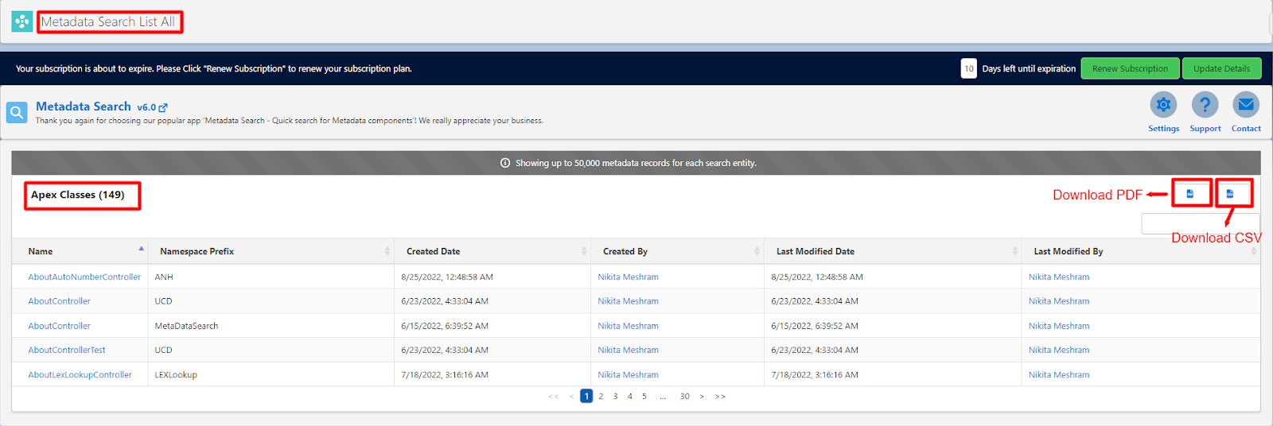Download the Apex Classes list as PDF
The image size is (1273, 426).
pyautogui.click(x=1190, y=193)
